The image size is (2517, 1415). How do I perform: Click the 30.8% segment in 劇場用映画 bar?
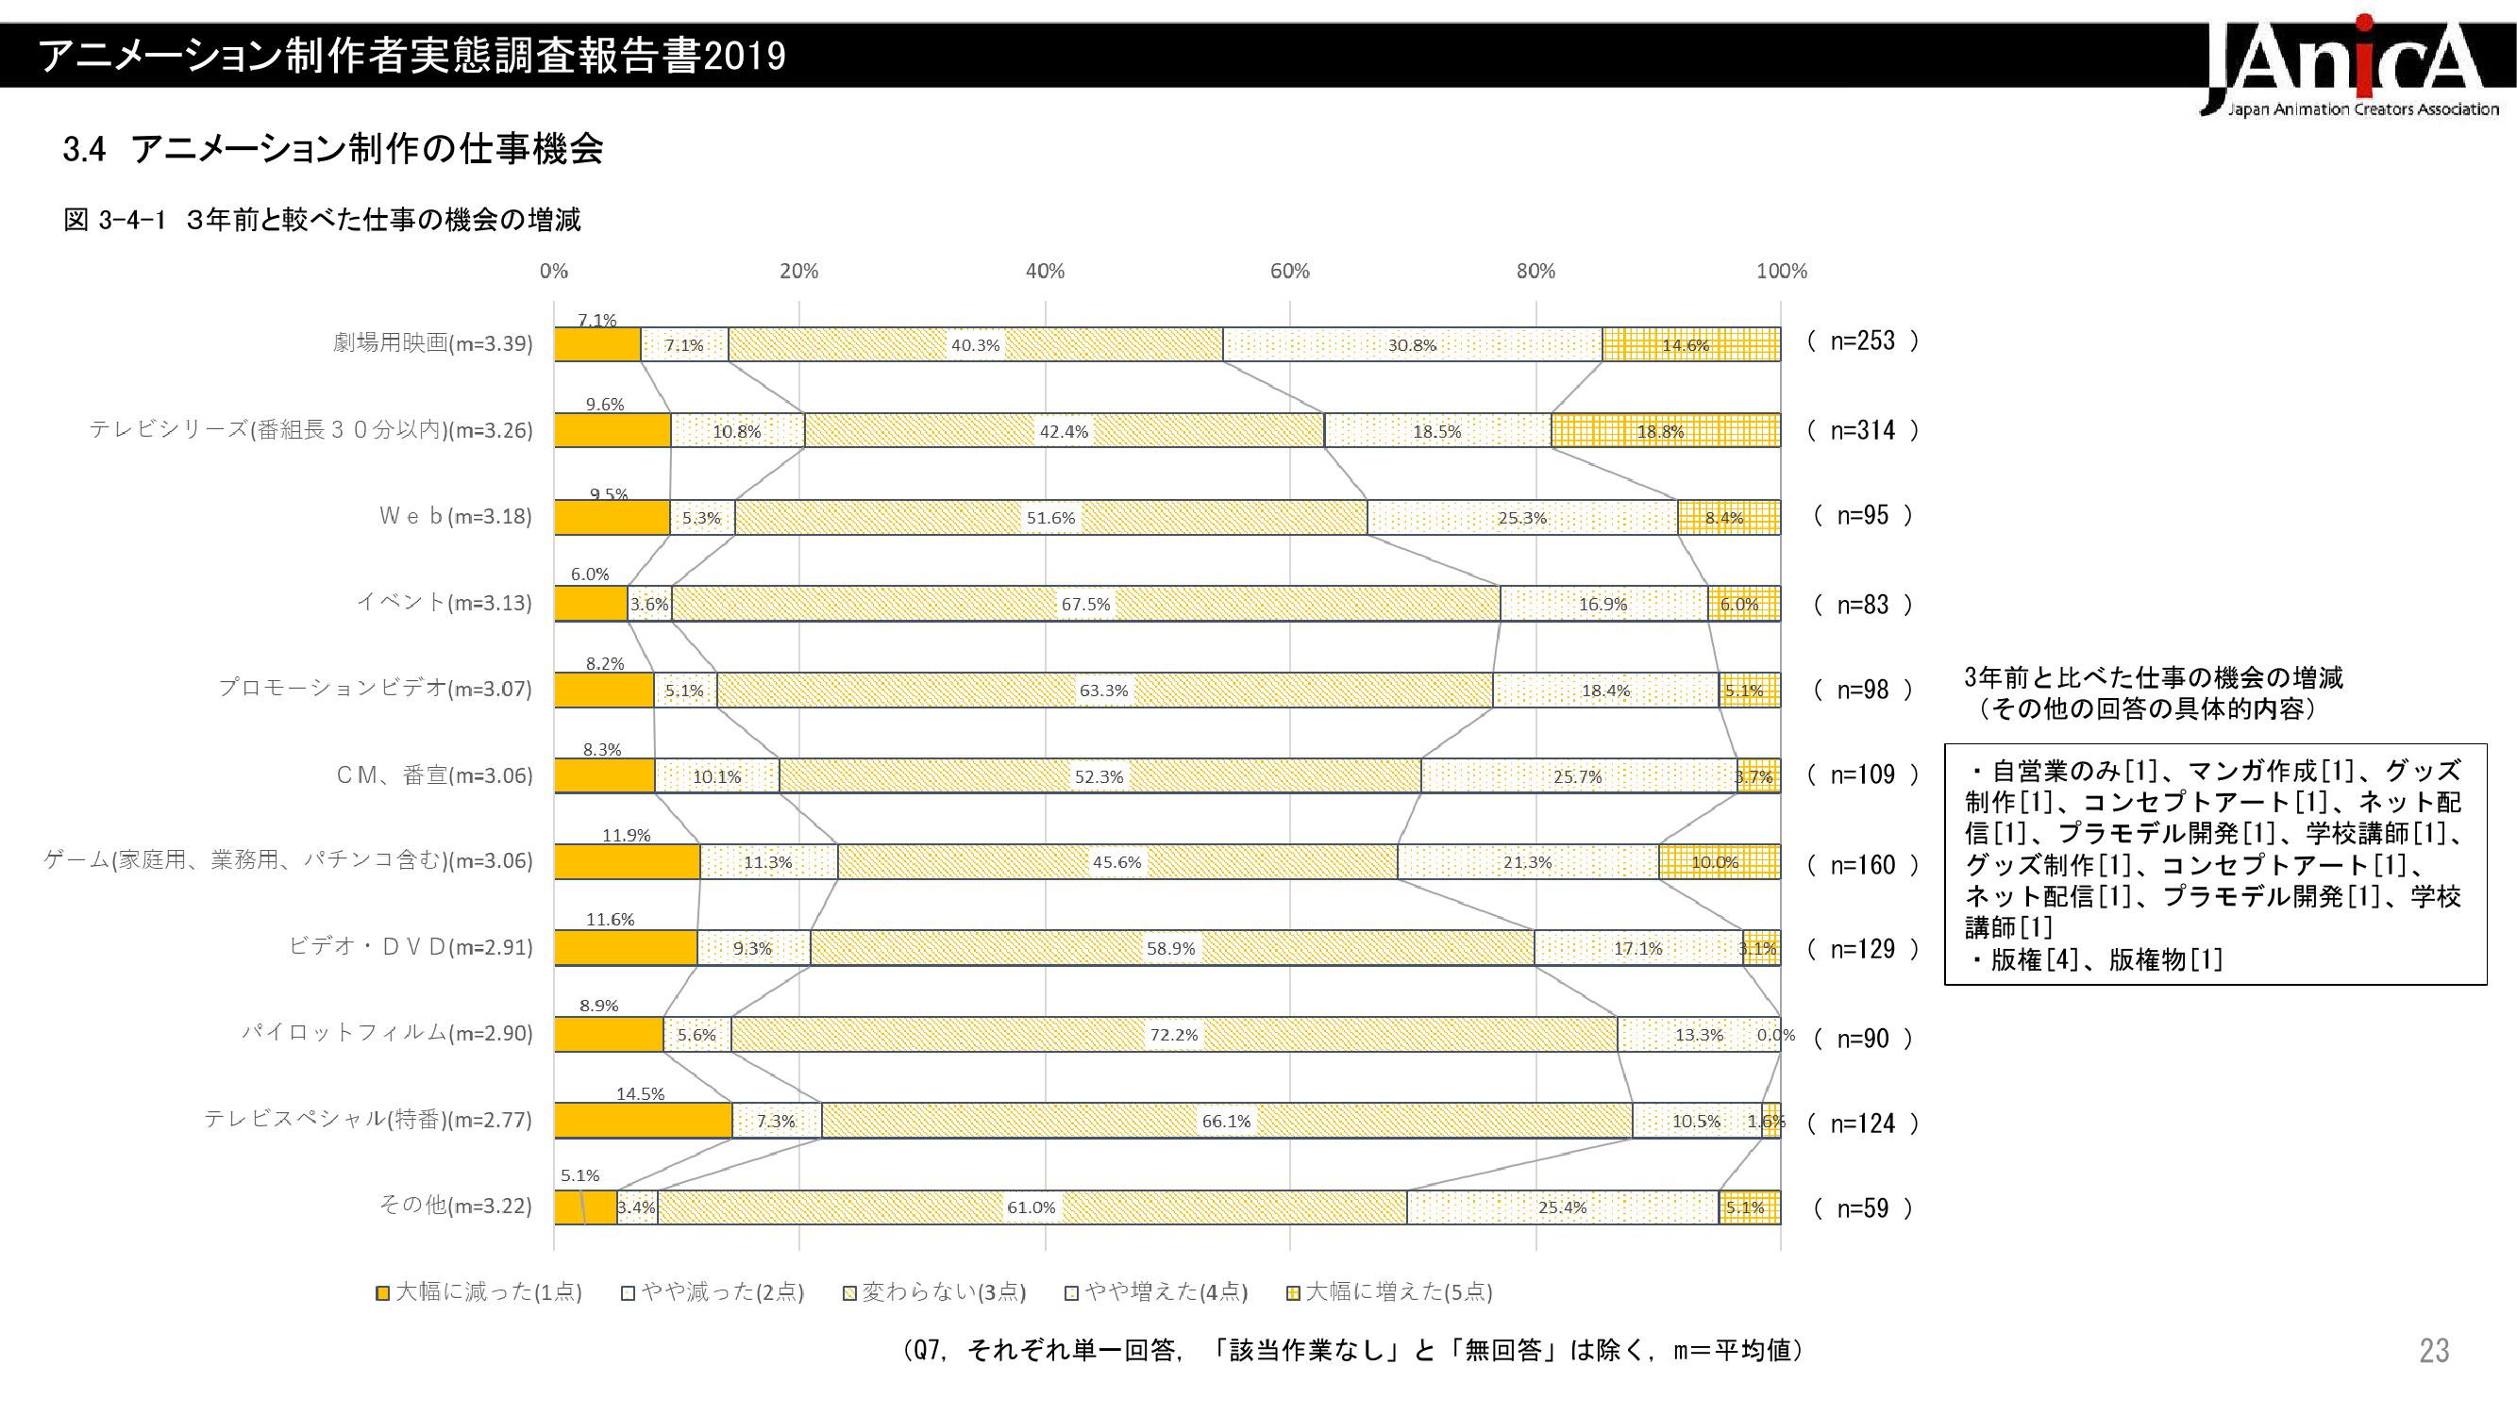(1413, 344)
